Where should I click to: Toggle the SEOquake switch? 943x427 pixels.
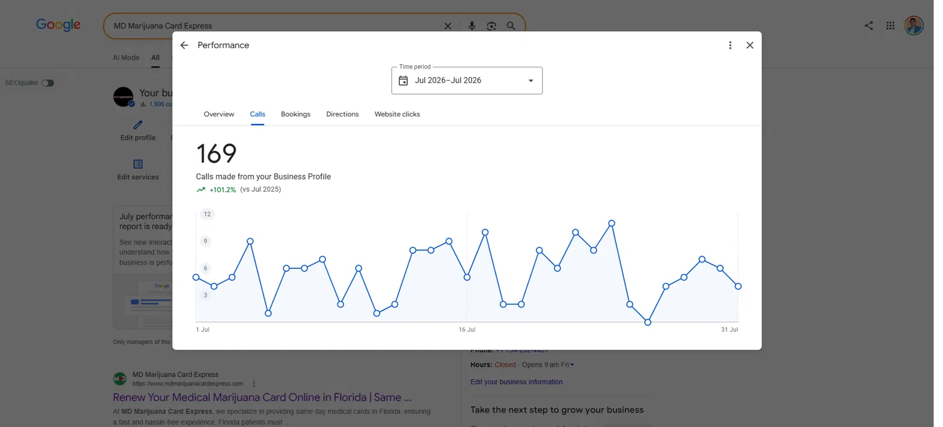point(48,83)
